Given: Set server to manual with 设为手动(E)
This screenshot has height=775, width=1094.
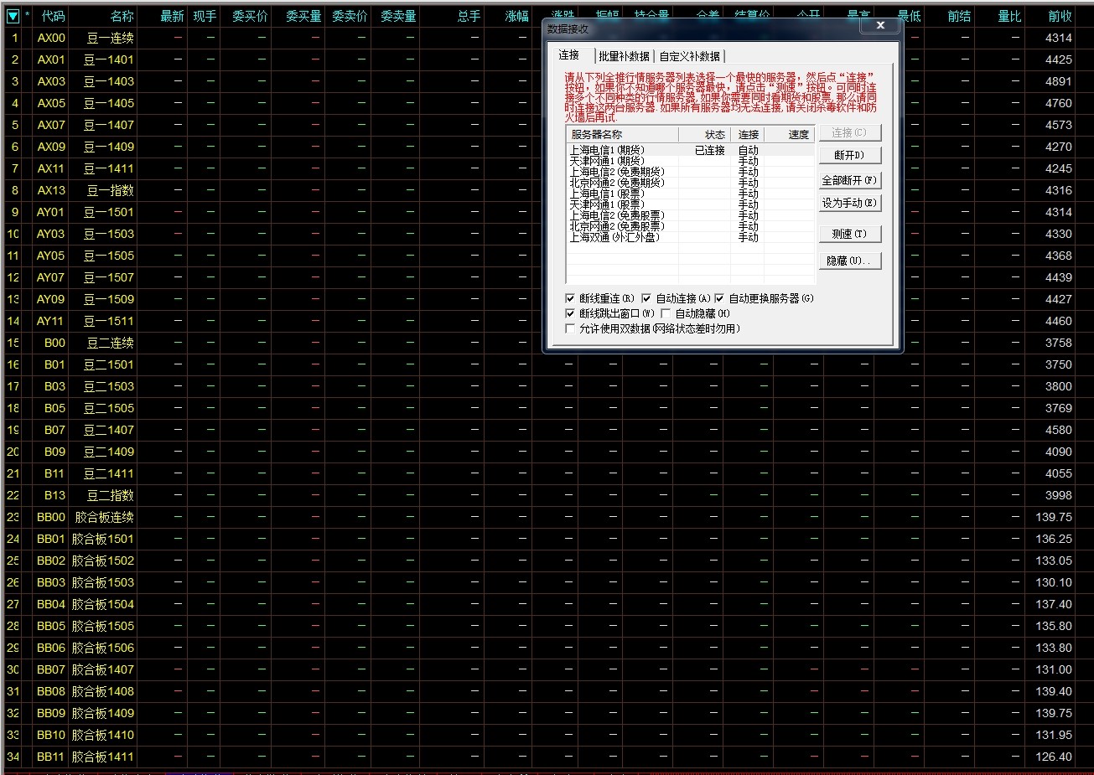Looking at the screenshot, I should coord(849,204).
